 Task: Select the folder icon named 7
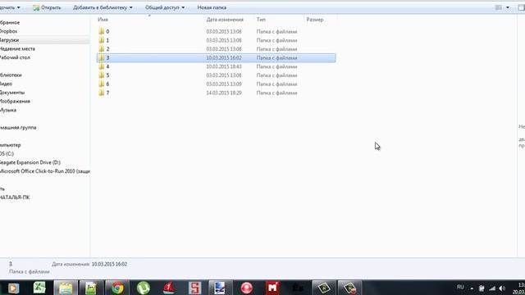click(102, 93)
